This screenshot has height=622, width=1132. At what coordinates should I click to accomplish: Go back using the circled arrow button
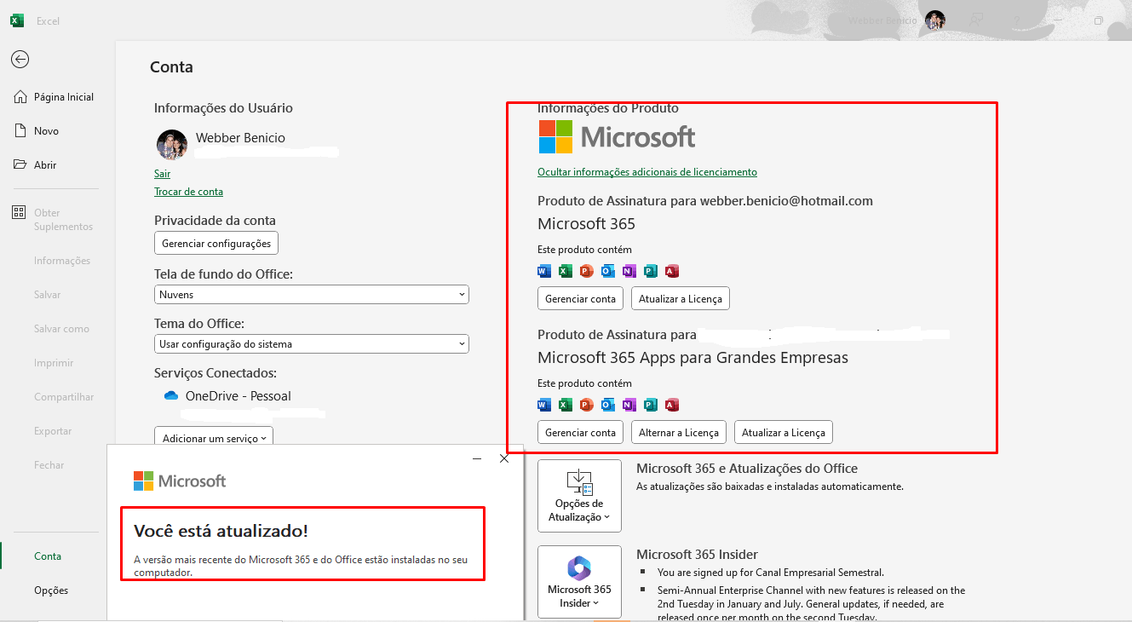point(20,59)
